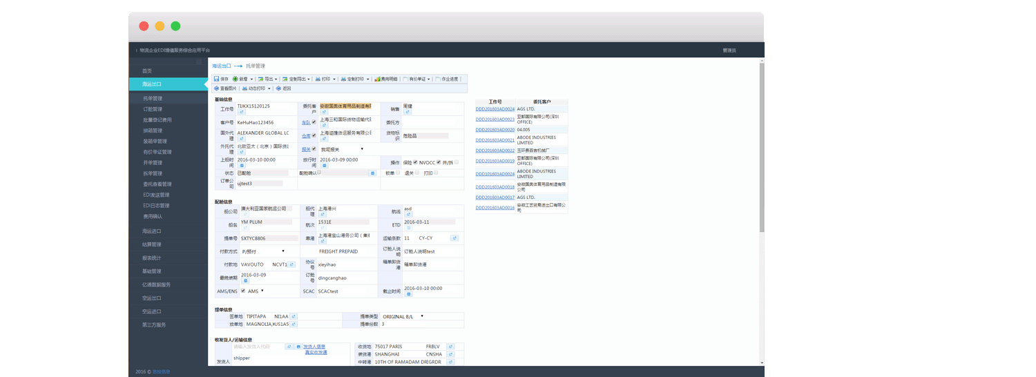Toggle the 报关 checkbox
This screenshot has width=1036, height=377.
314,148
